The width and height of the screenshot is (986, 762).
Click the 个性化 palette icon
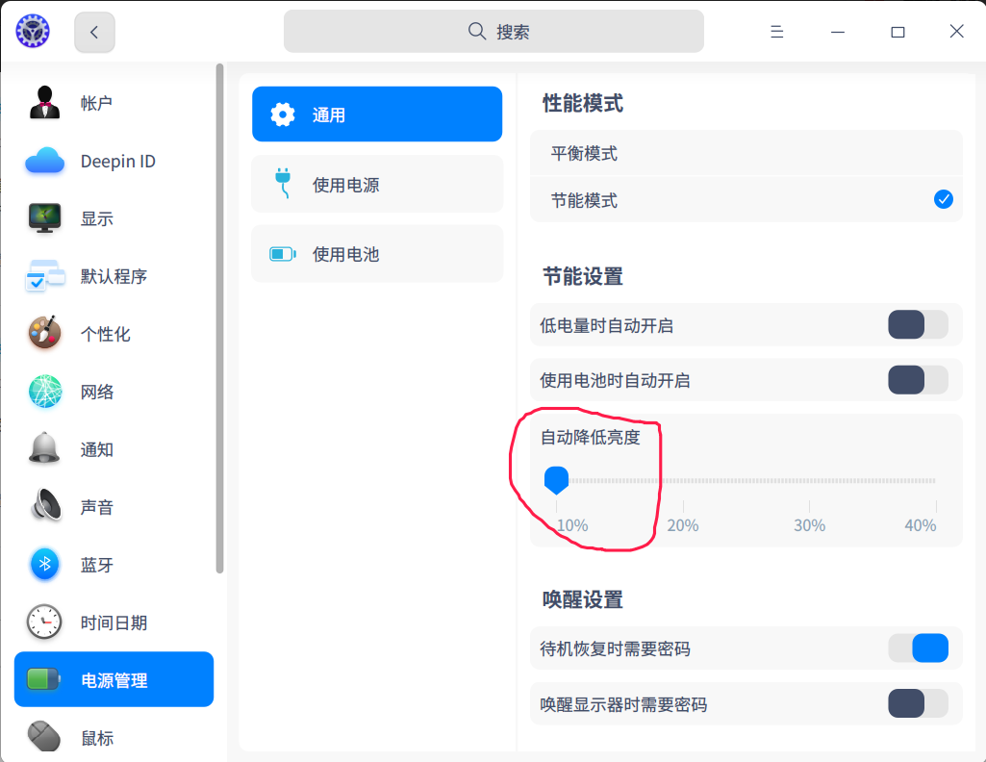tap(44, 333)
